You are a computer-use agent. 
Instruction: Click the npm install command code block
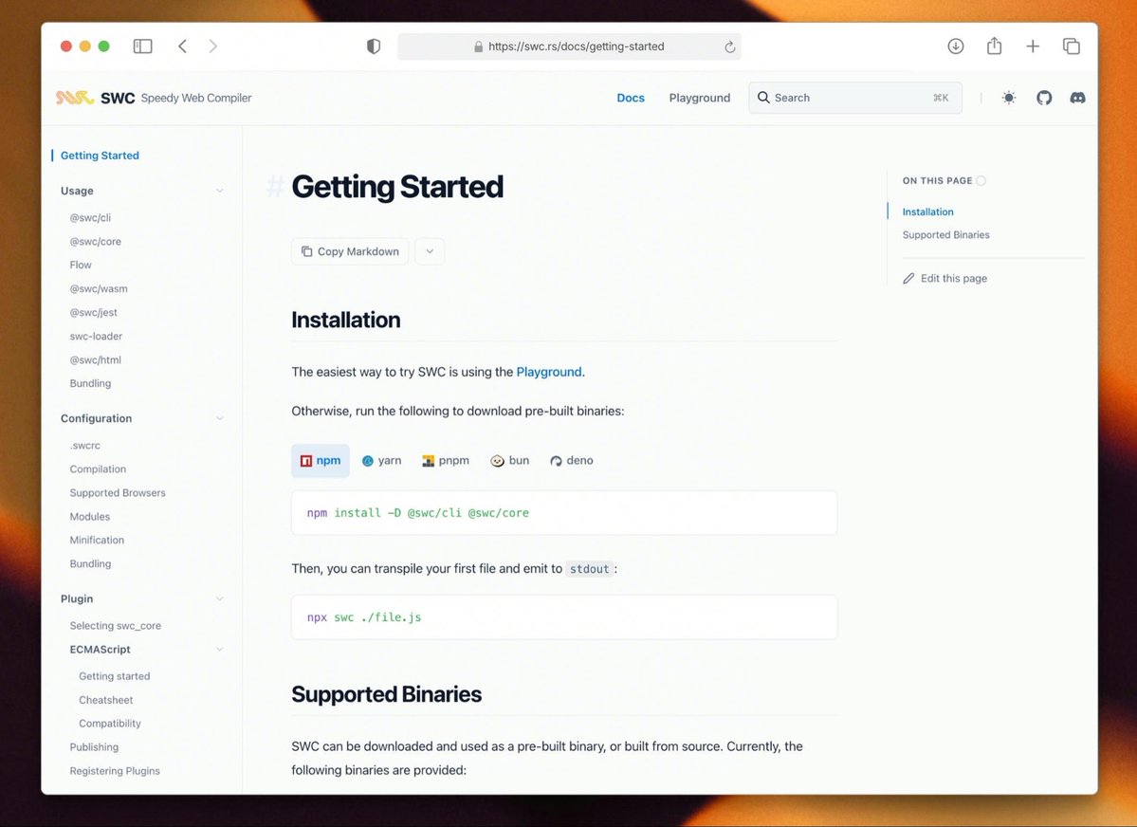(x=564, y=513)
